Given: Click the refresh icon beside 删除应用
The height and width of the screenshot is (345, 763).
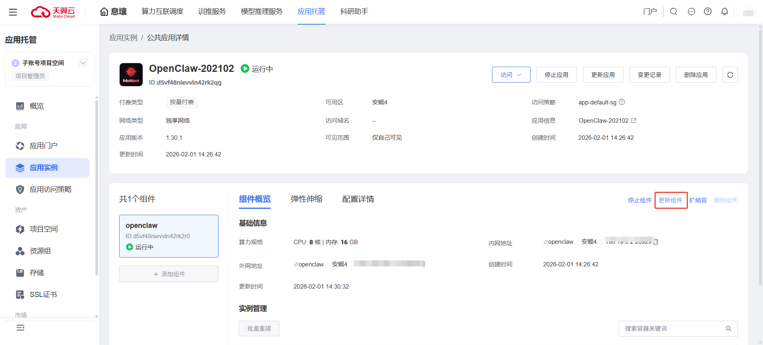Looking at the screenshot, I should point(730,75).
